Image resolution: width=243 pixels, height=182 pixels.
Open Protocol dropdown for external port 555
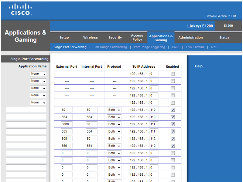(x=114, y=131)
